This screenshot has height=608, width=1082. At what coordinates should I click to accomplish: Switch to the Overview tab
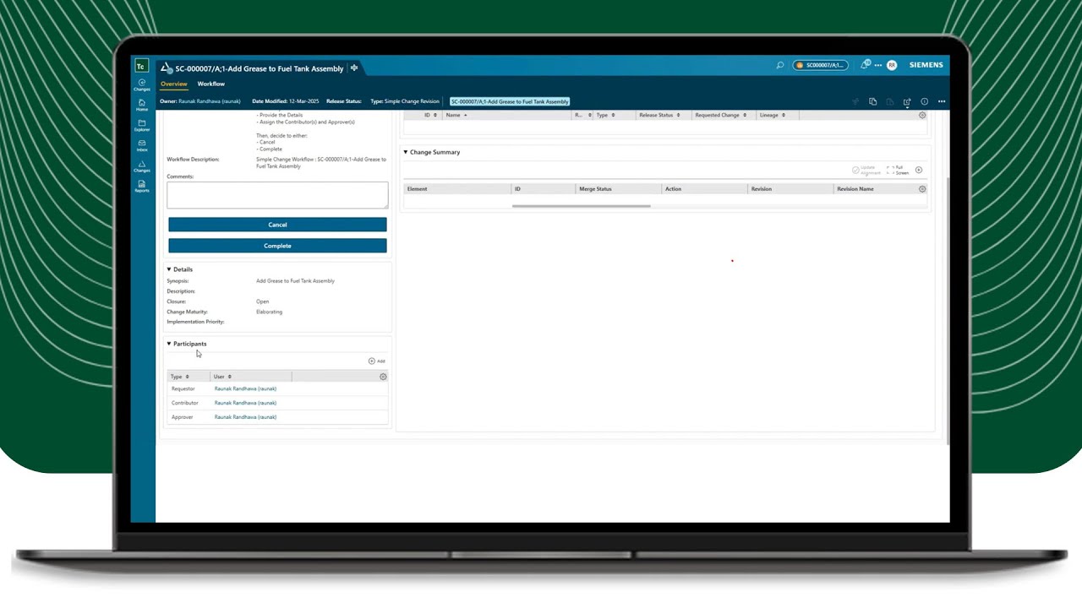tap(174, 84)
